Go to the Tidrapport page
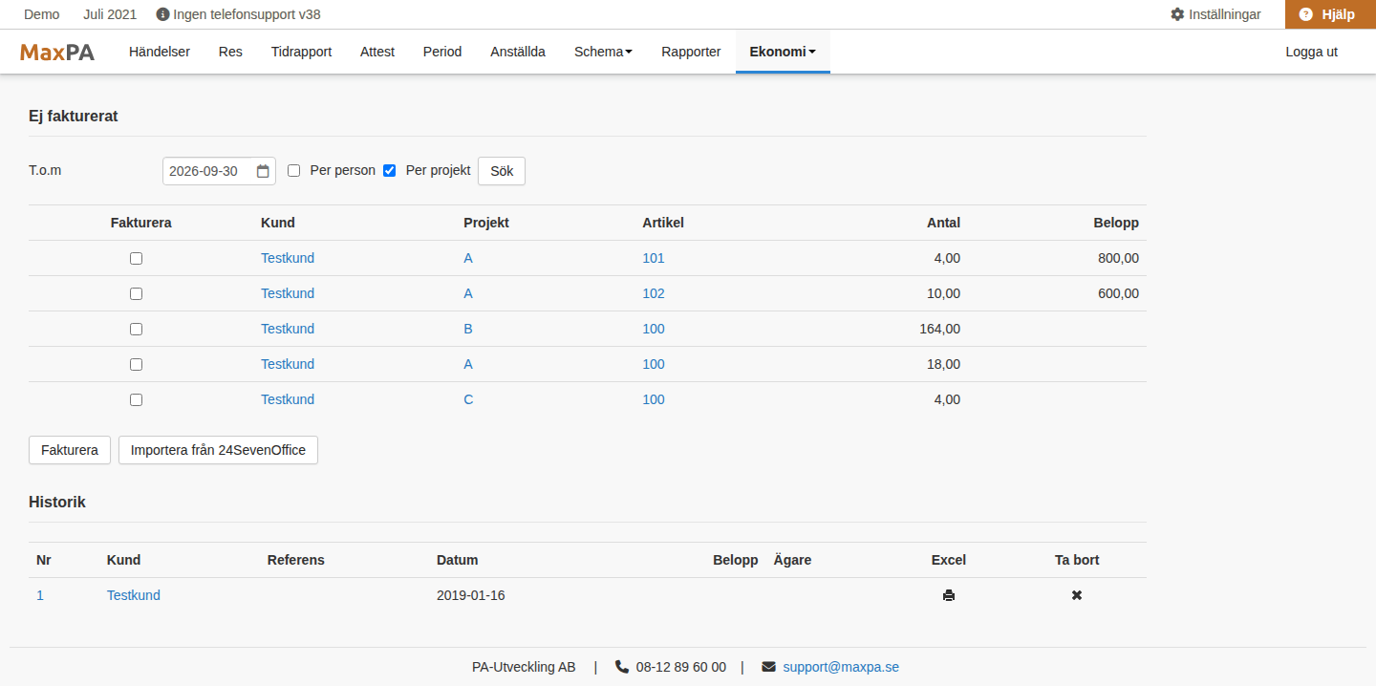The width and height of the screenshot is (1376, 686). click(x=301, y=52)
